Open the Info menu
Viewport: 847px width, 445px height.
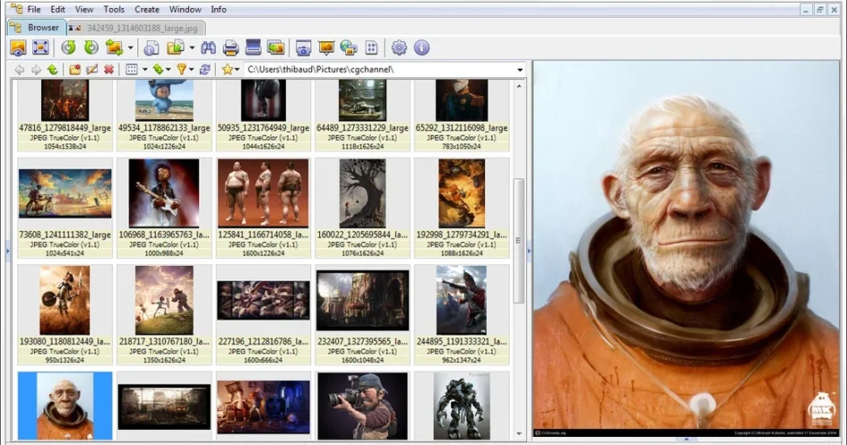pyautogui.click(x=218, y=9)
